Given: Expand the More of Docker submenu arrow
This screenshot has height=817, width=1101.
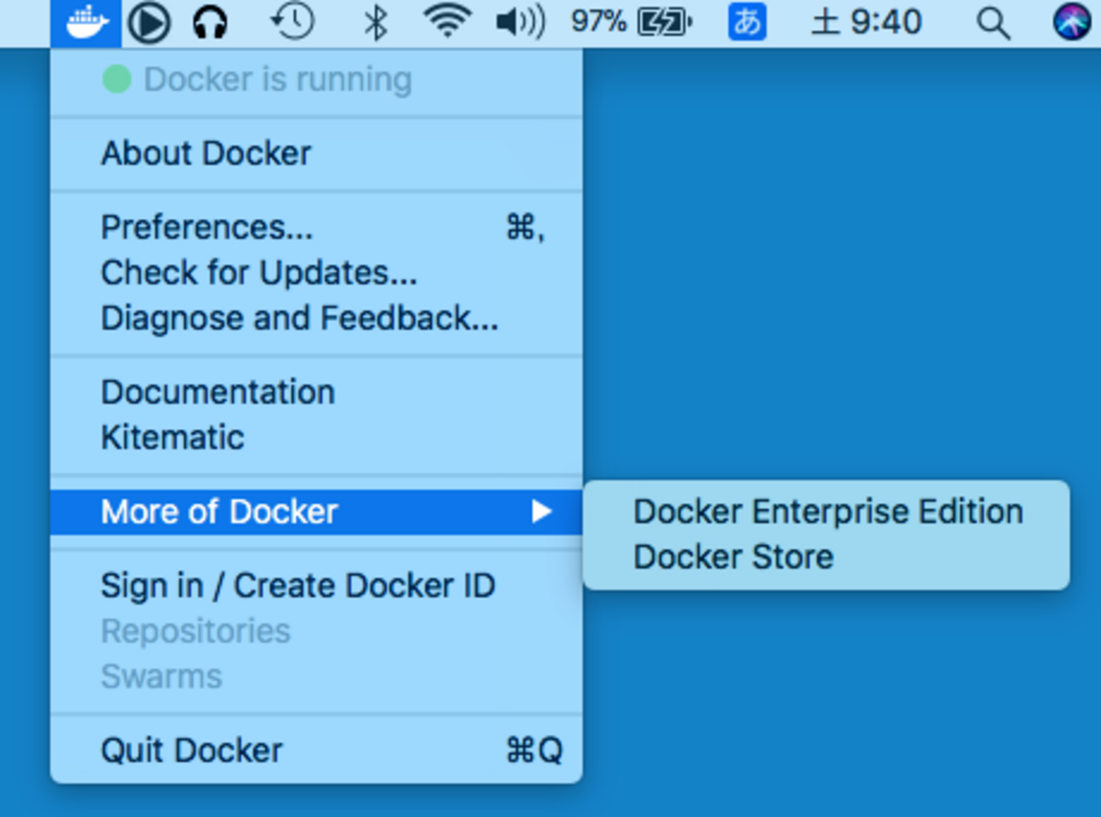Looking at the screenshot, I should click(x=541, y=512).
